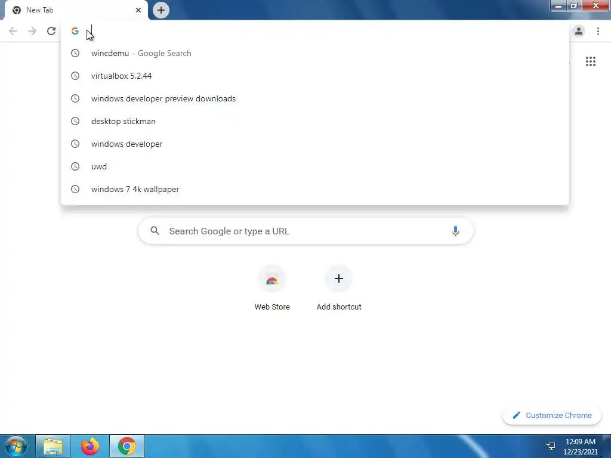Select windows 7 4k wallpaper suggestion

tap(315, 189)
